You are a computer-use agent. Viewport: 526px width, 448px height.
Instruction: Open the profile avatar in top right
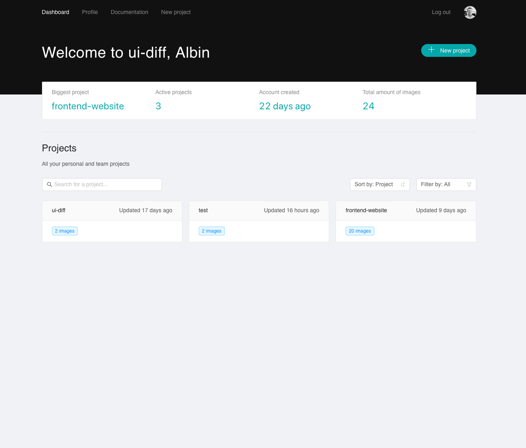[x=470, y=12]
